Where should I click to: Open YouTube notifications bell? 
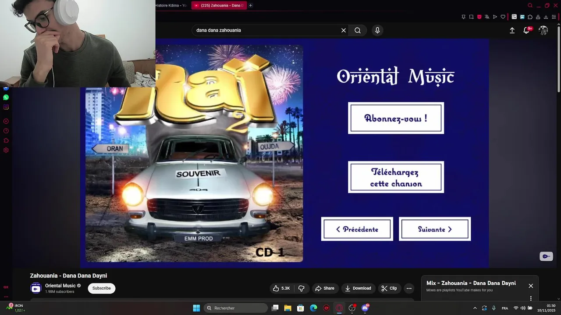tap(527, 30)
